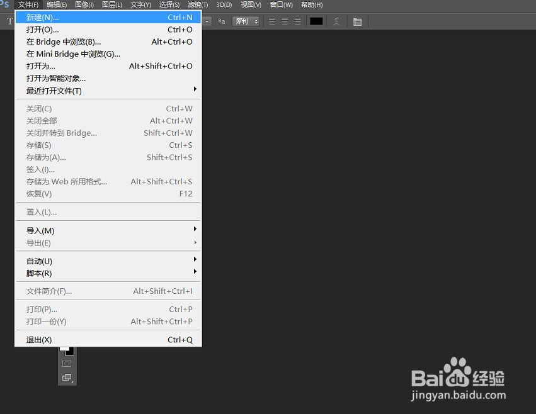536x414 pixels.
Task: Click the right align text icon
Action: (x=297, y=21)
